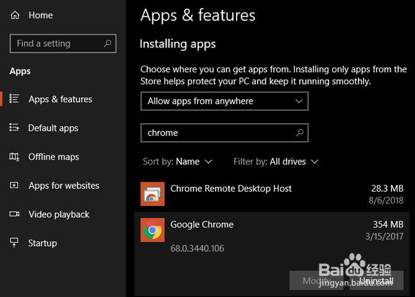Click the Home icon in sidebar

[15, 15]
